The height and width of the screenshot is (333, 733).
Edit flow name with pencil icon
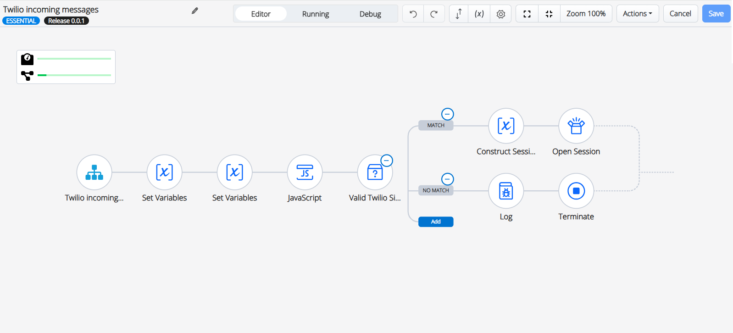tap(195, 11)
